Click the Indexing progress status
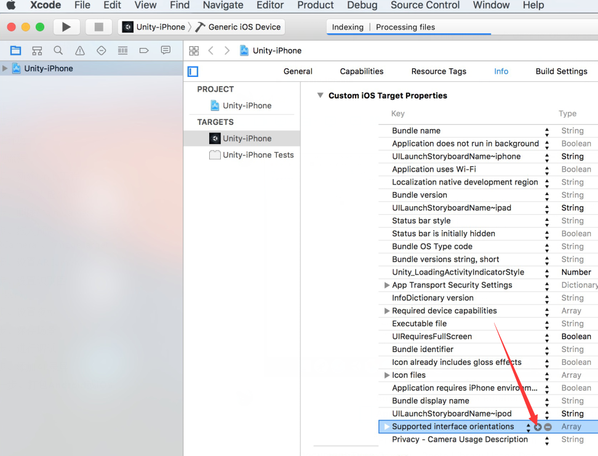 pos(348,27)
